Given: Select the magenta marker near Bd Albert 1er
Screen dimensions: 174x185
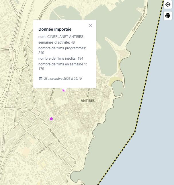Looking at the screenshot, I should (51, 119).
